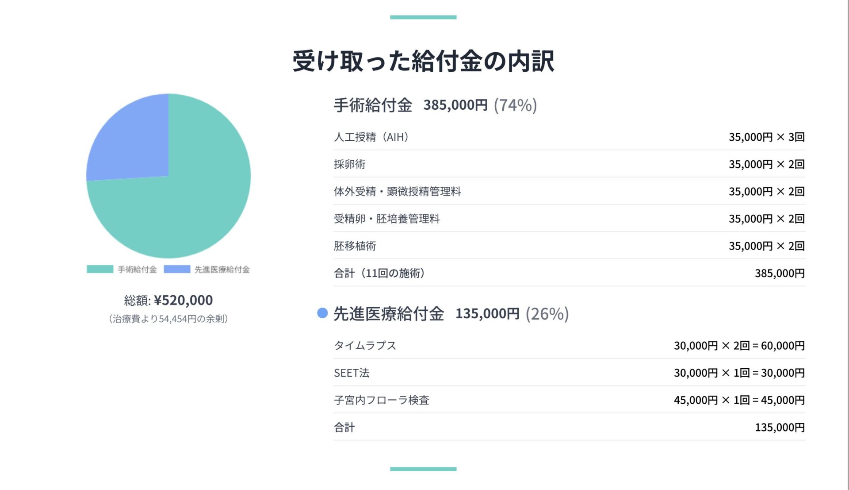Image resolution: width=849 pixels, height=490 pixels.
Task: Click the 総額 ¥520,000 total text
Action: (168, 301)
